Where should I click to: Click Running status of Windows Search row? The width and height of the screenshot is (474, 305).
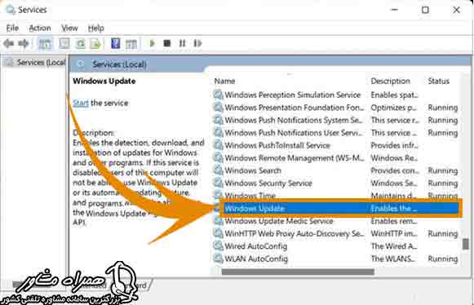(x=442, y=170)
